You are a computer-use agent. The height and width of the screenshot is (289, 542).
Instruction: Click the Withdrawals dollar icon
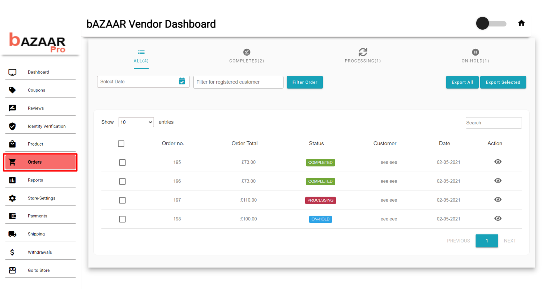click(12, 252)
